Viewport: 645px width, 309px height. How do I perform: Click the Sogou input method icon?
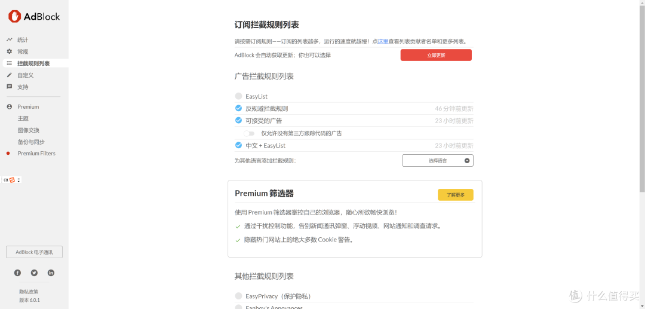pyautogui.click(x=12, y=180)
